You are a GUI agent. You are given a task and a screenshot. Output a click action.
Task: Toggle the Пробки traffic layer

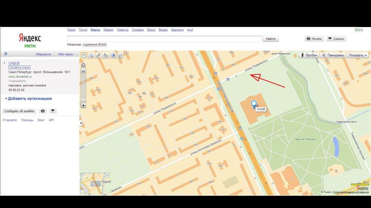tap(309, 55)
